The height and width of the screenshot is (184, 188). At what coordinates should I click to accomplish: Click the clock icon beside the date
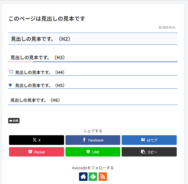(160, 28)
